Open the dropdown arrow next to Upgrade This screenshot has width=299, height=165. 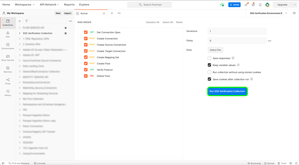click(x=295, y=5)
